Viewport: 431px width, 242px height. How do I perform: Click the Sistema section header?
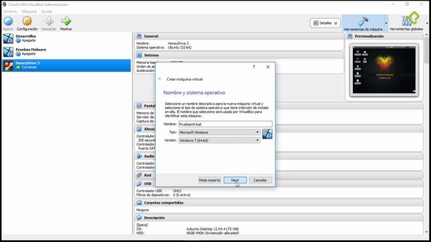coord(239,55)
